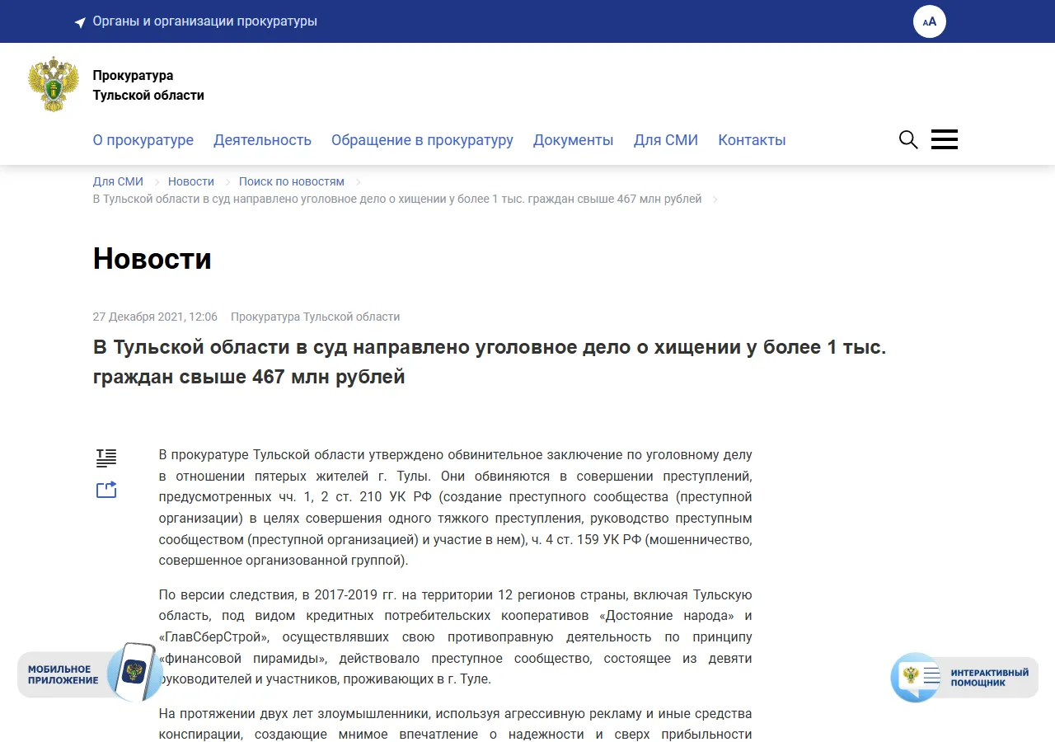Open the Контакты menu item
Image resolution: width=1055 pixels, height=742 pixels.
(x=752, y=140)
